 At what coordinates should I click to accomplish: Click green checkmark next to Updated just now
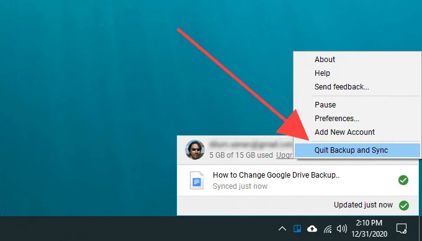(404, 206)
